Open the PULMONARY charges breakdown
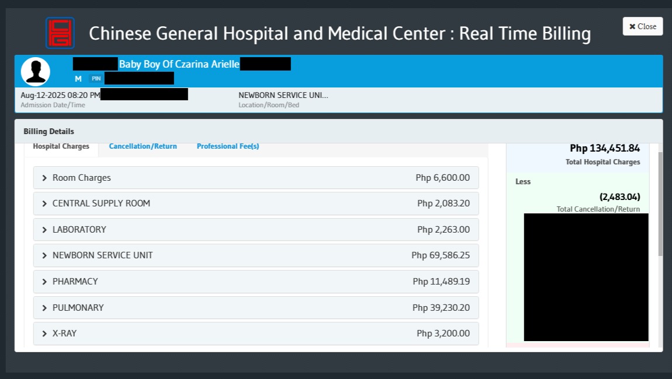The width and height of the screenshot is (672, 379). point(255,307)
